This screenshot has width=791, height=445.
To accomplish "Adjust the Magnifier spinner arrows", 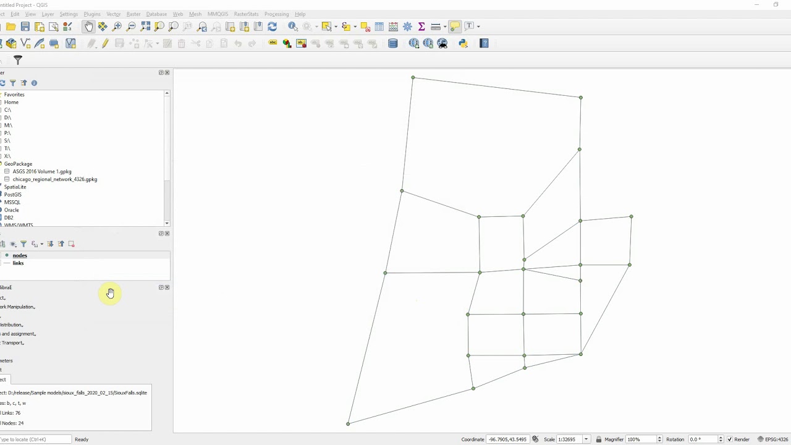I will [x=659, y=439].
